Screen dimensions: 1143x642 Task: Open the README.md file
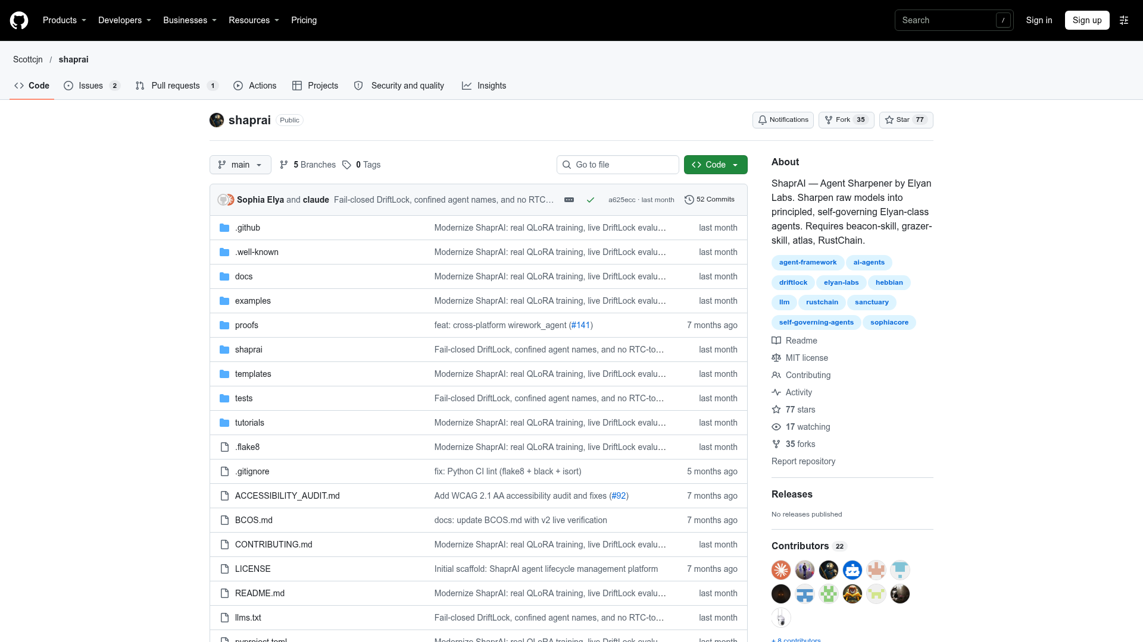(x=260, y=593)
